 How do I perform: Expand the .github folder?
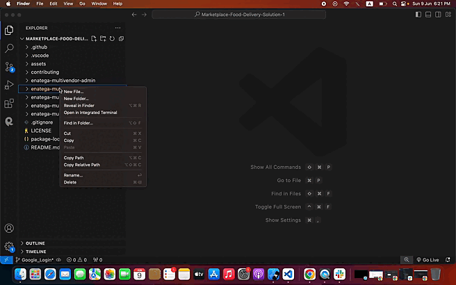click(39, 47)
